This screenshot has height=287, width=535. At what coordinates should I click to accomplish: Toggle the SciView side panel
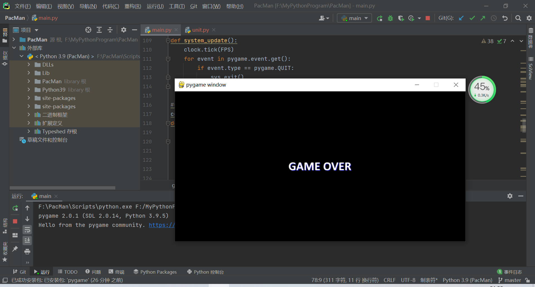click(x=530, y=68)
